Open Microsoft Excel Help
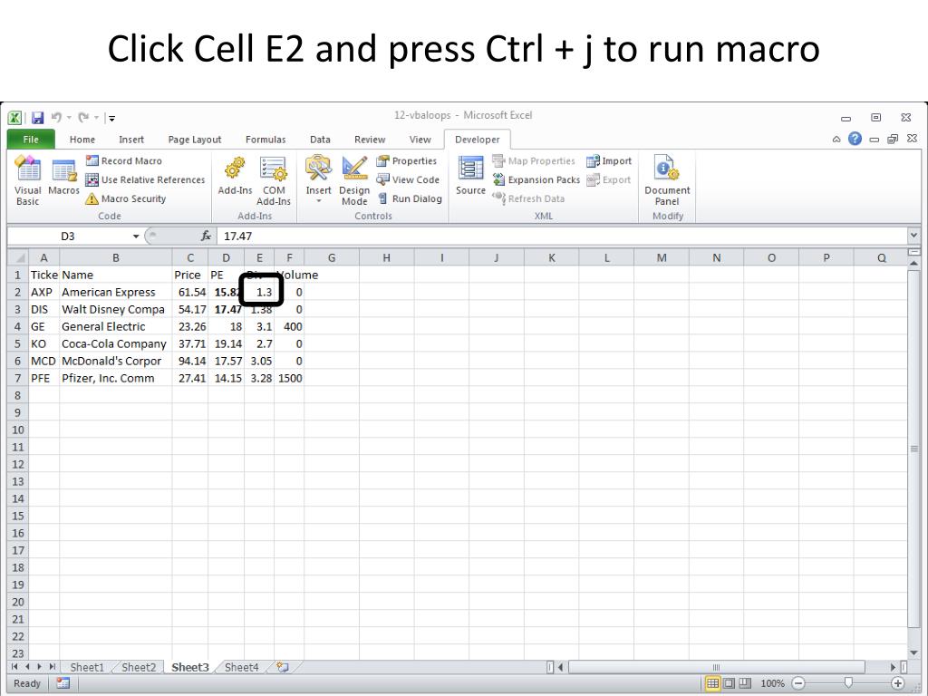Screen dimensions: 928x696 pos(855,139)
